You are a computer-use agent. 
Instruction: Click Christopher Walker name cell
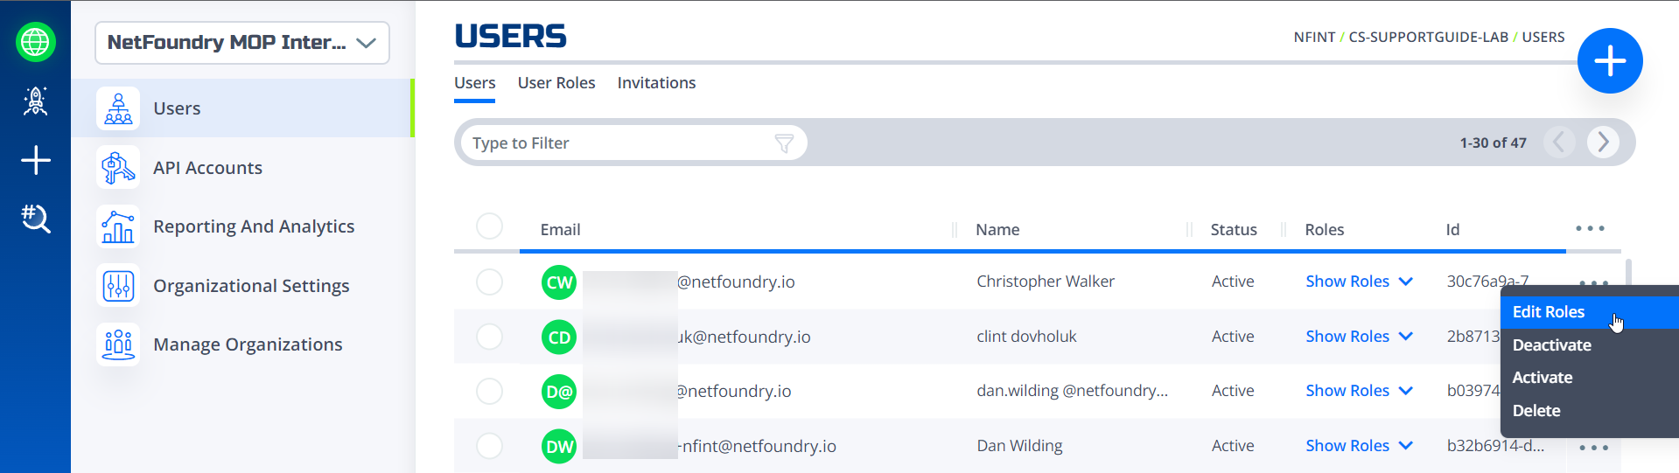coord(1046,282)
